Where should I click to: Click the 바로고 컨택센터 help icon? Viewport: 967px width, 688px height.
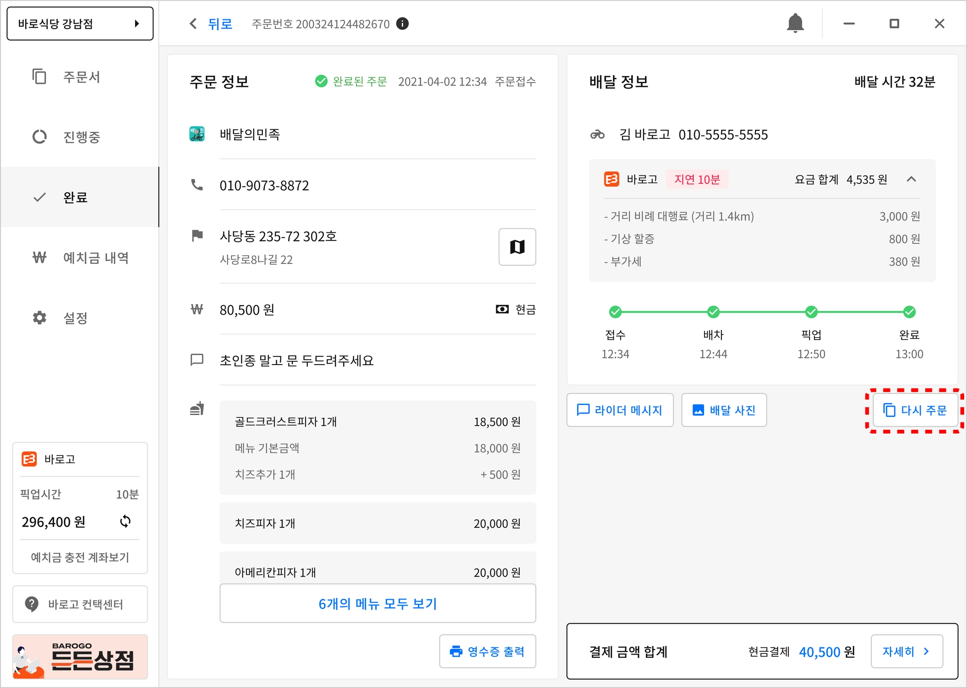32,604
